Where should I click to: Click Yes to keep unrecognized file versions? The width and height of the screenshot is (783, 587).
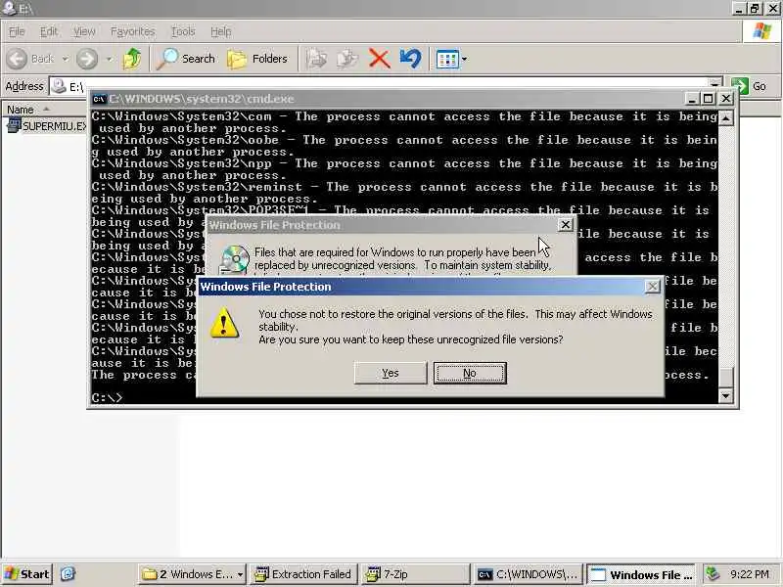[390, 373]
